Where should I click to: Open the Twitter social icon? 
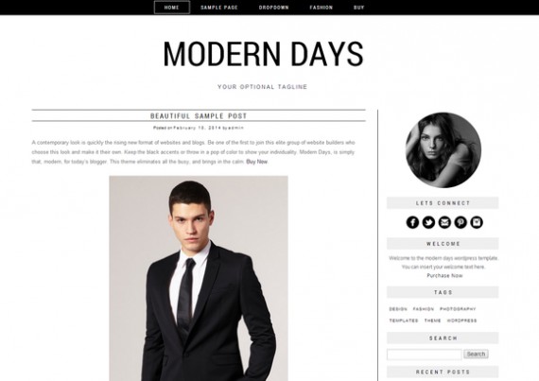(x=428, y=222)
